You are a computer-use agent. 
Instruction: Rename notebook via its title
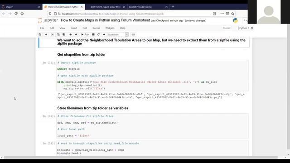pos(105,20)
